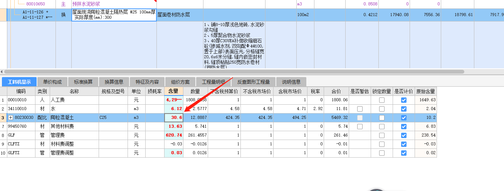504x191 pixels.
Task: Click the 规格及型号 column header
Action: pyautogui.click(x=113, y=91)
